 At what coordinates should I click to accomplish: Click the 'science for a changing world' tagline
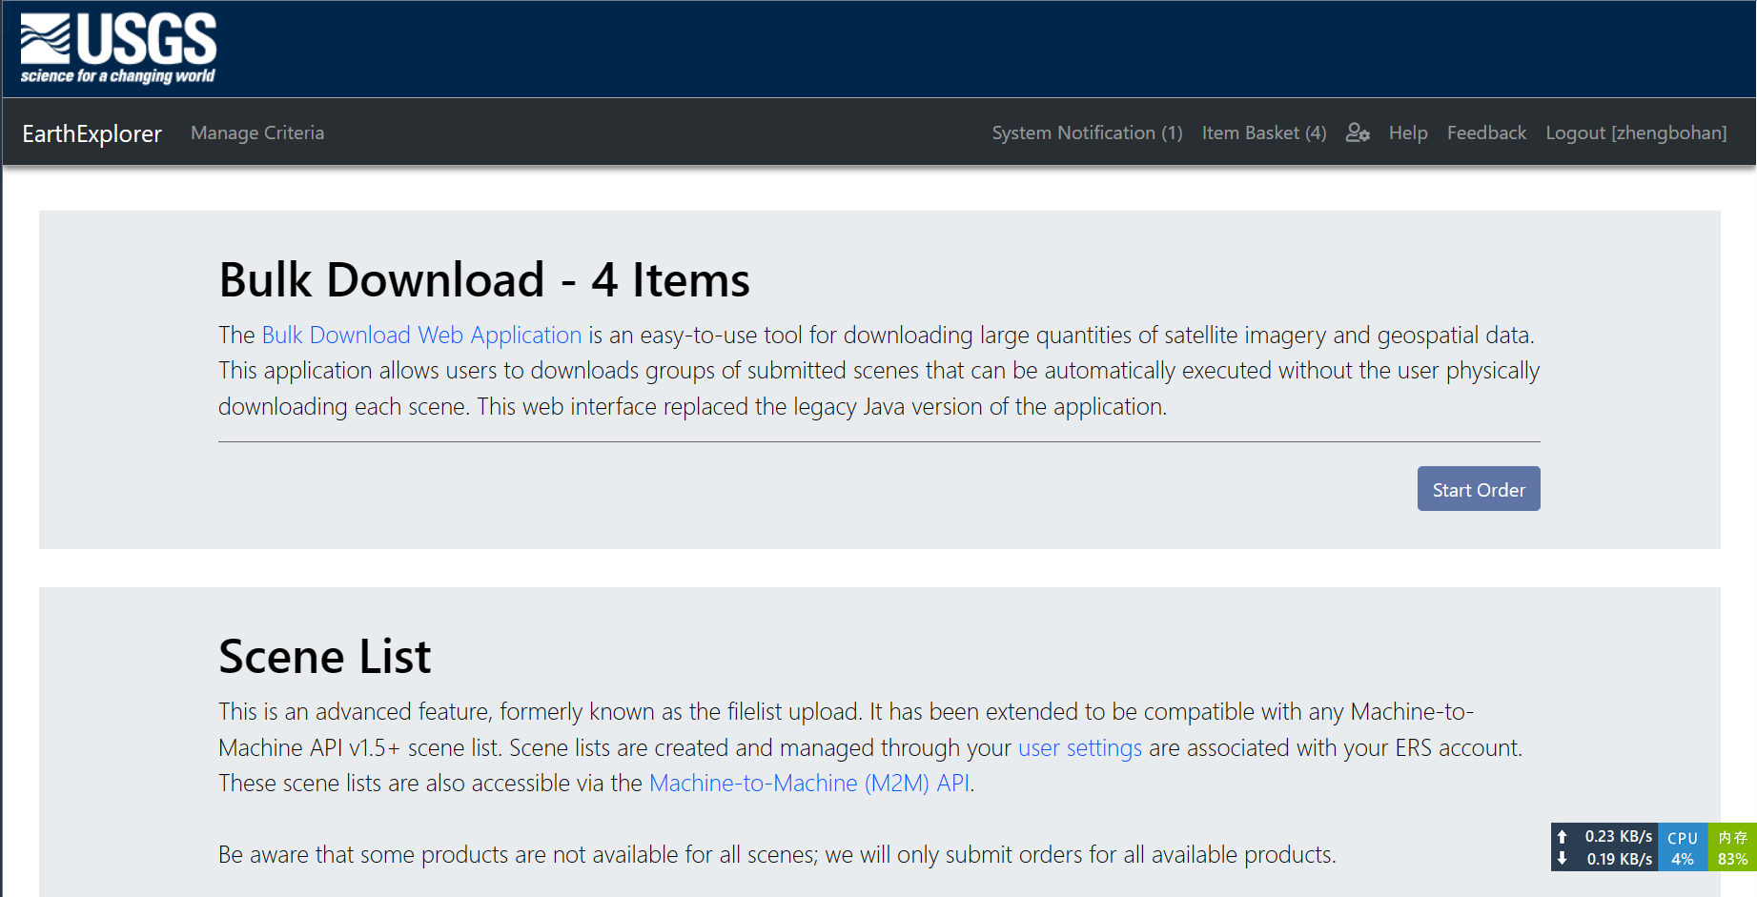118,76
